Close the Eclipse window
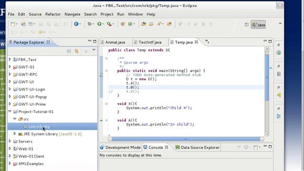The image size is (304, 171). tap(280, 5)
